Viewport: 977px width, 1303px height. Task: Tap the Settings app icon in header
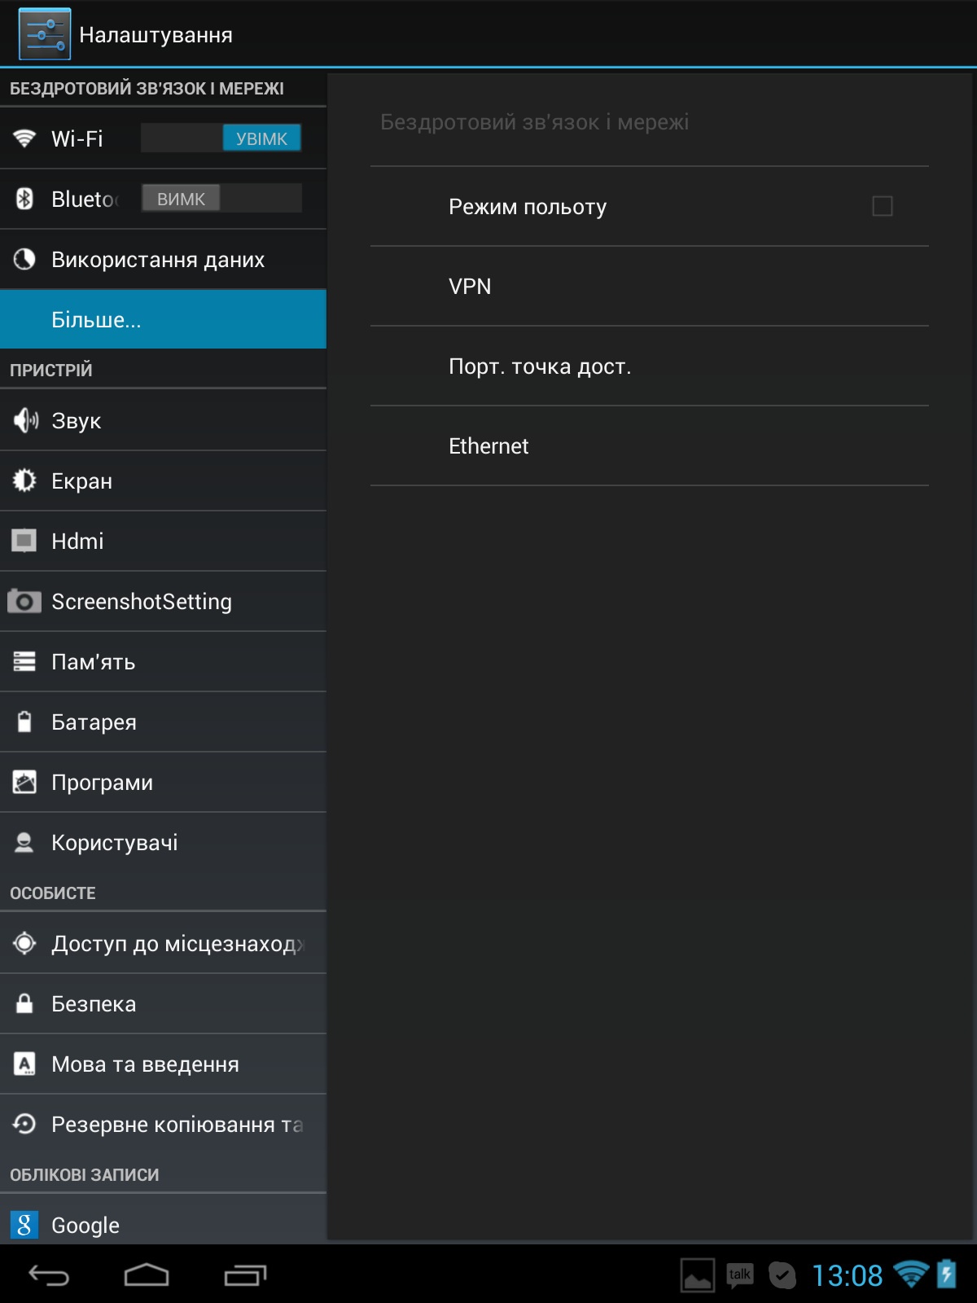(x=45, y=34)
